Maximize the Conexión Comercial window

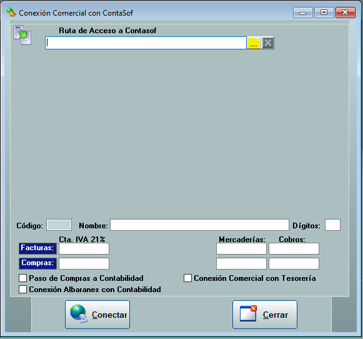pyautogui.click(x=324, y=13)
